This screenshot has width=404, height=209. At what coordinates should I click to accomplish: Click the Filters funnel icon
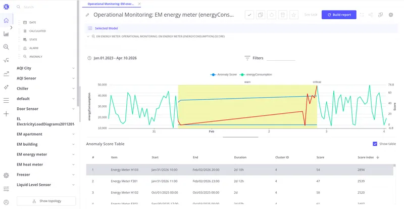pyautogui.click(x=247, y=58)
